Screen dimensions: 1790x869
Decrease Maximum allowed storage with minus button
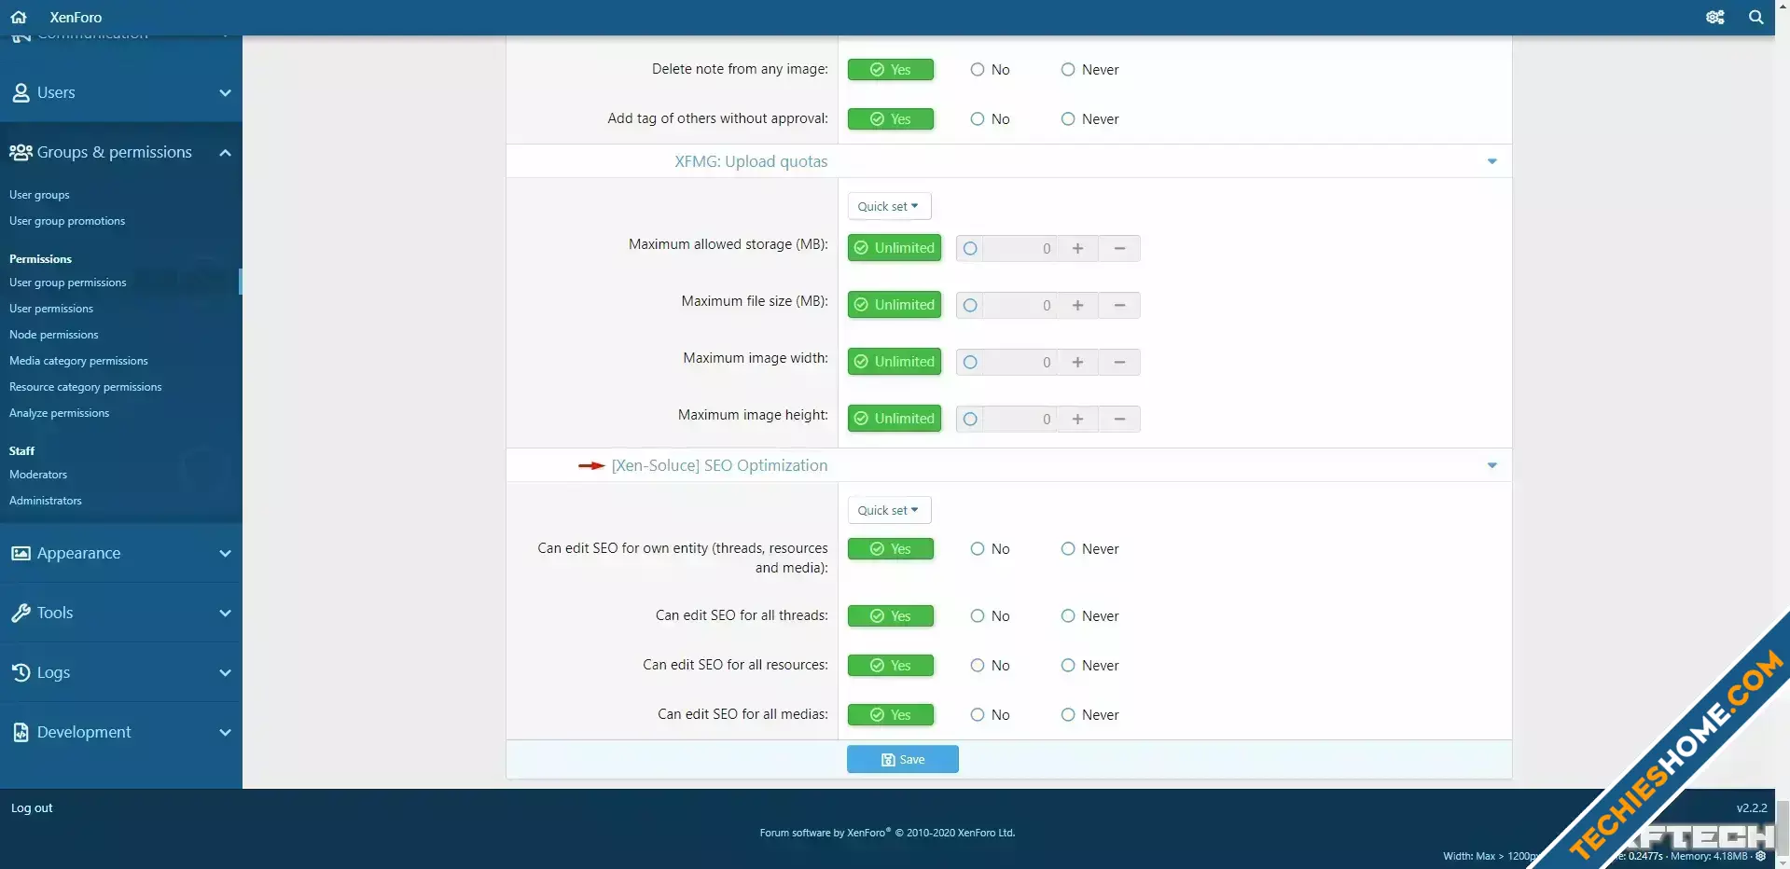(x=1119, y=248)
